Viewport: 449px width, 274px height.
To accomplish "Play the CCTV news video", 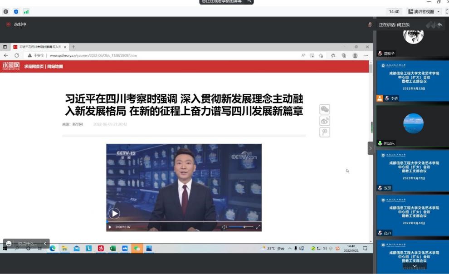I will [114, 213].
